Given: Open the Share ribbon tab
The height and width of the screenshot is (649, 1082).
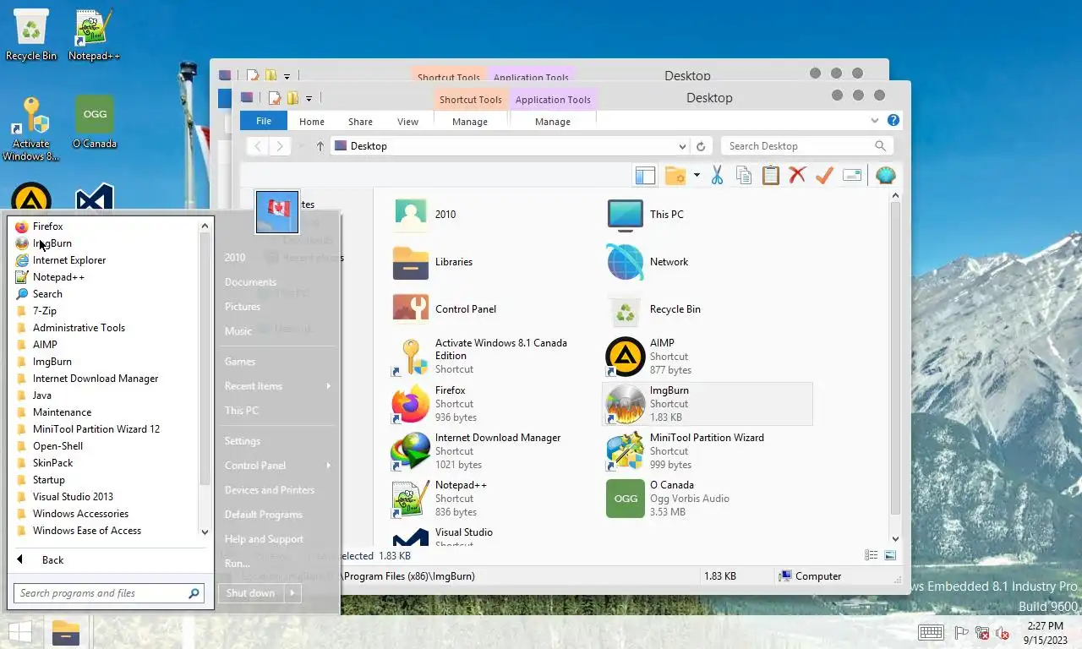Looking at the screenshot, I should click(x=360, y=122).
